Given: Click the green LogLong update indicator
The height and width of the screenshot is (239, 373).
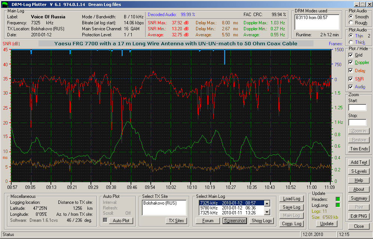Looking at the screenshot, I should click(x=338, y=205).
